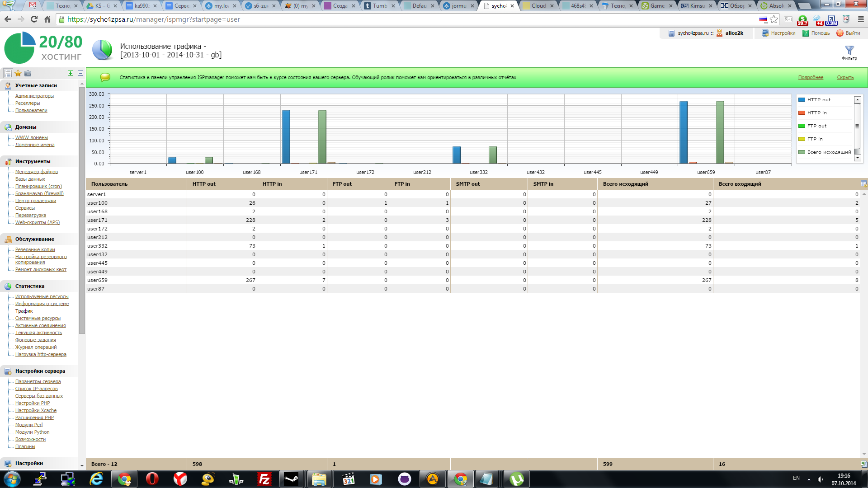Open the Chrome bookmark star icon
The width and height of the screenshot is (868, 488).
(x=774, y=19)
